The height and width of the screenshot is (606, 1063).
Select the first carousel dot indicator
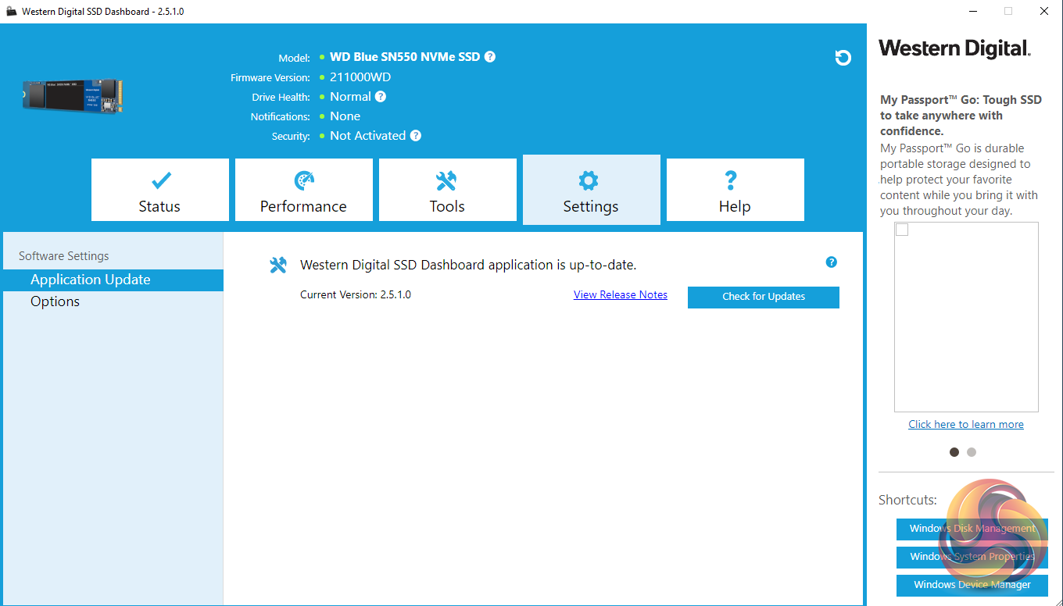point(954,452)
